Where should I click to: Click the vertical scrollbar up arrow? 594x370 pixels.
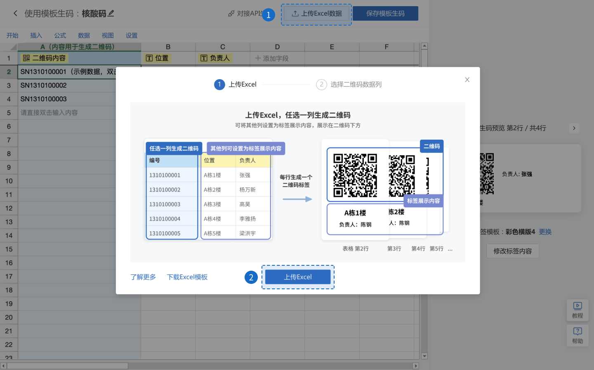pos(424,46)
